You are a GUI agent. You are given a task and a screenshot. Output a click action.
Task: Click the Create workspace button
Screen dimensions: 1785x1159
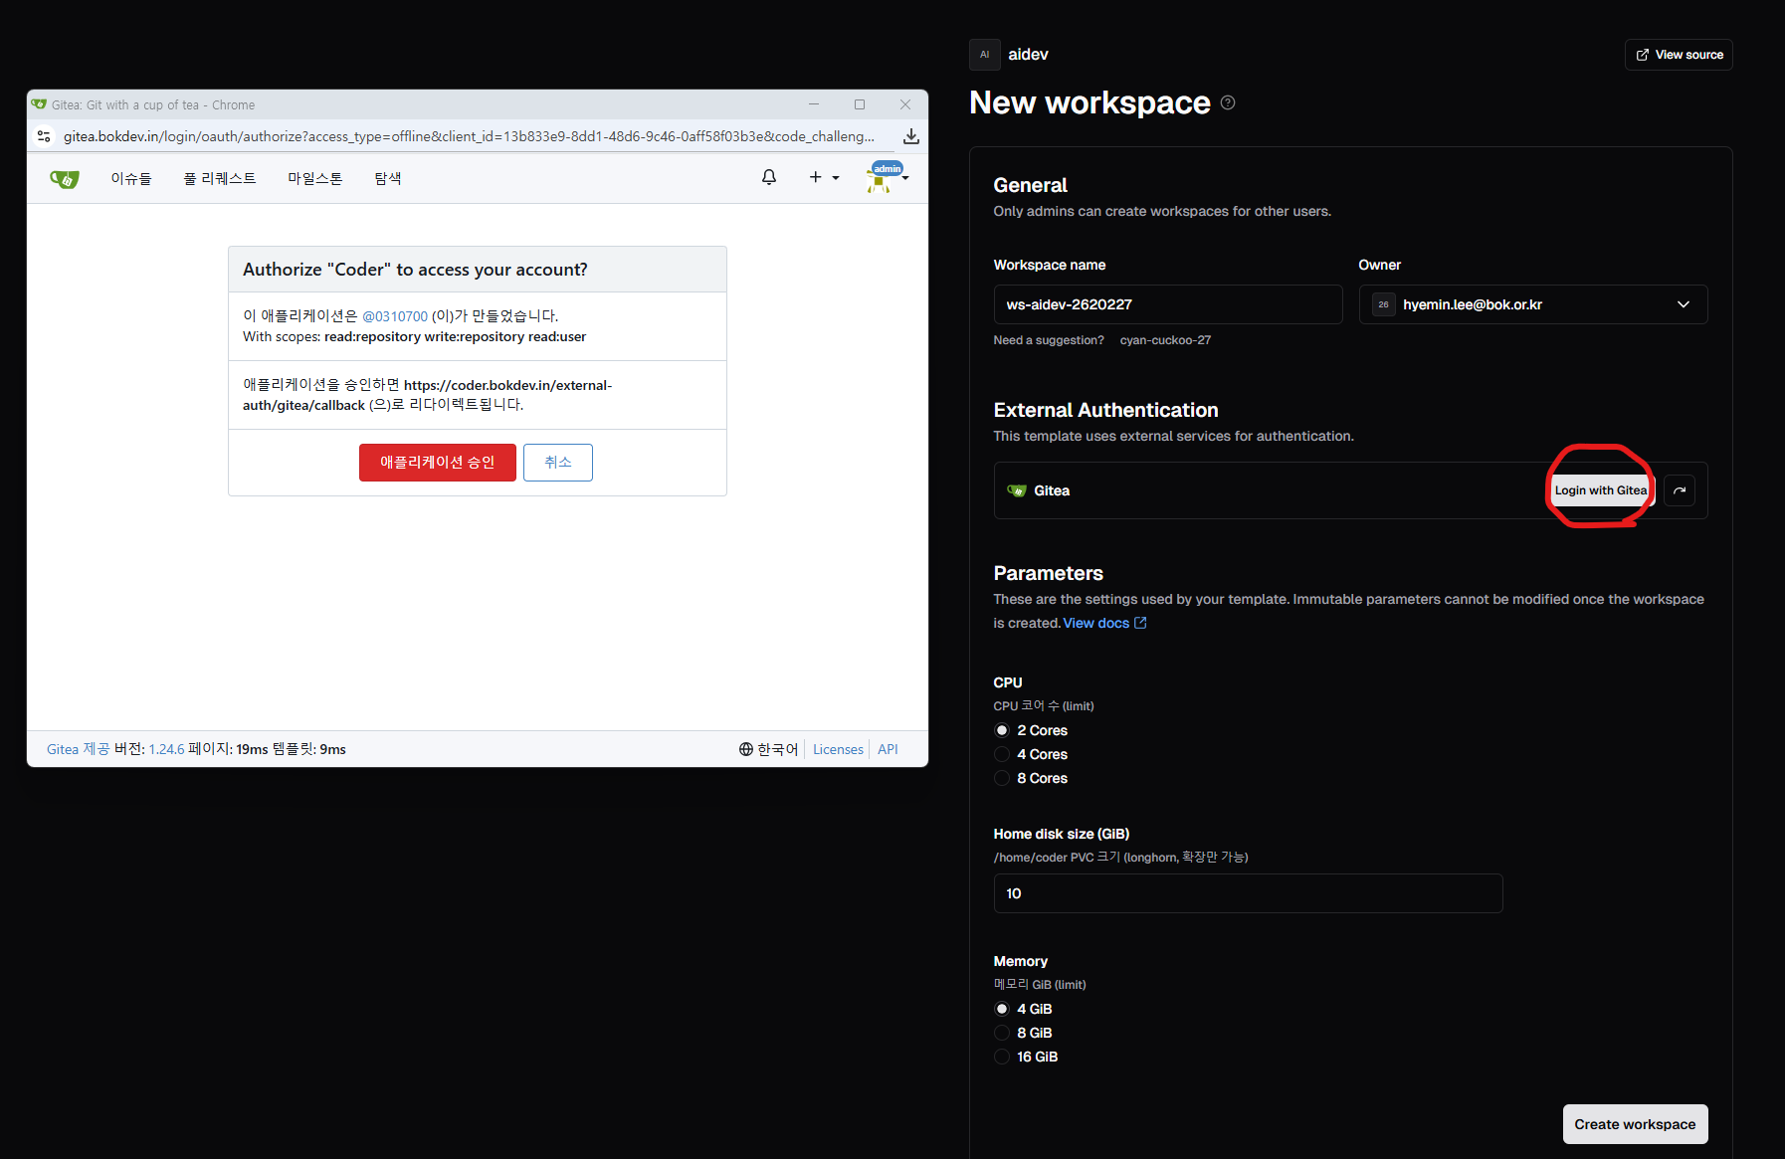click(x=1635, y=1124)
